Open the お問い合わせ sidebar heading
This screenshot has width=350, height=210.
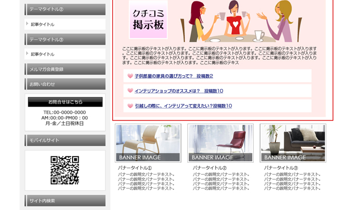click(65, 84)
